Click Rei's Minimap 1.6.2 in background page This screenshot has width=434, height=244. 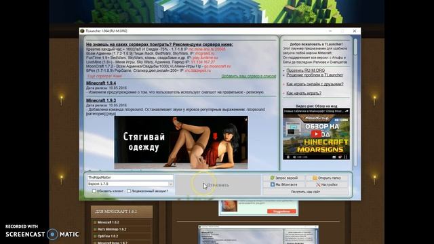112,229
